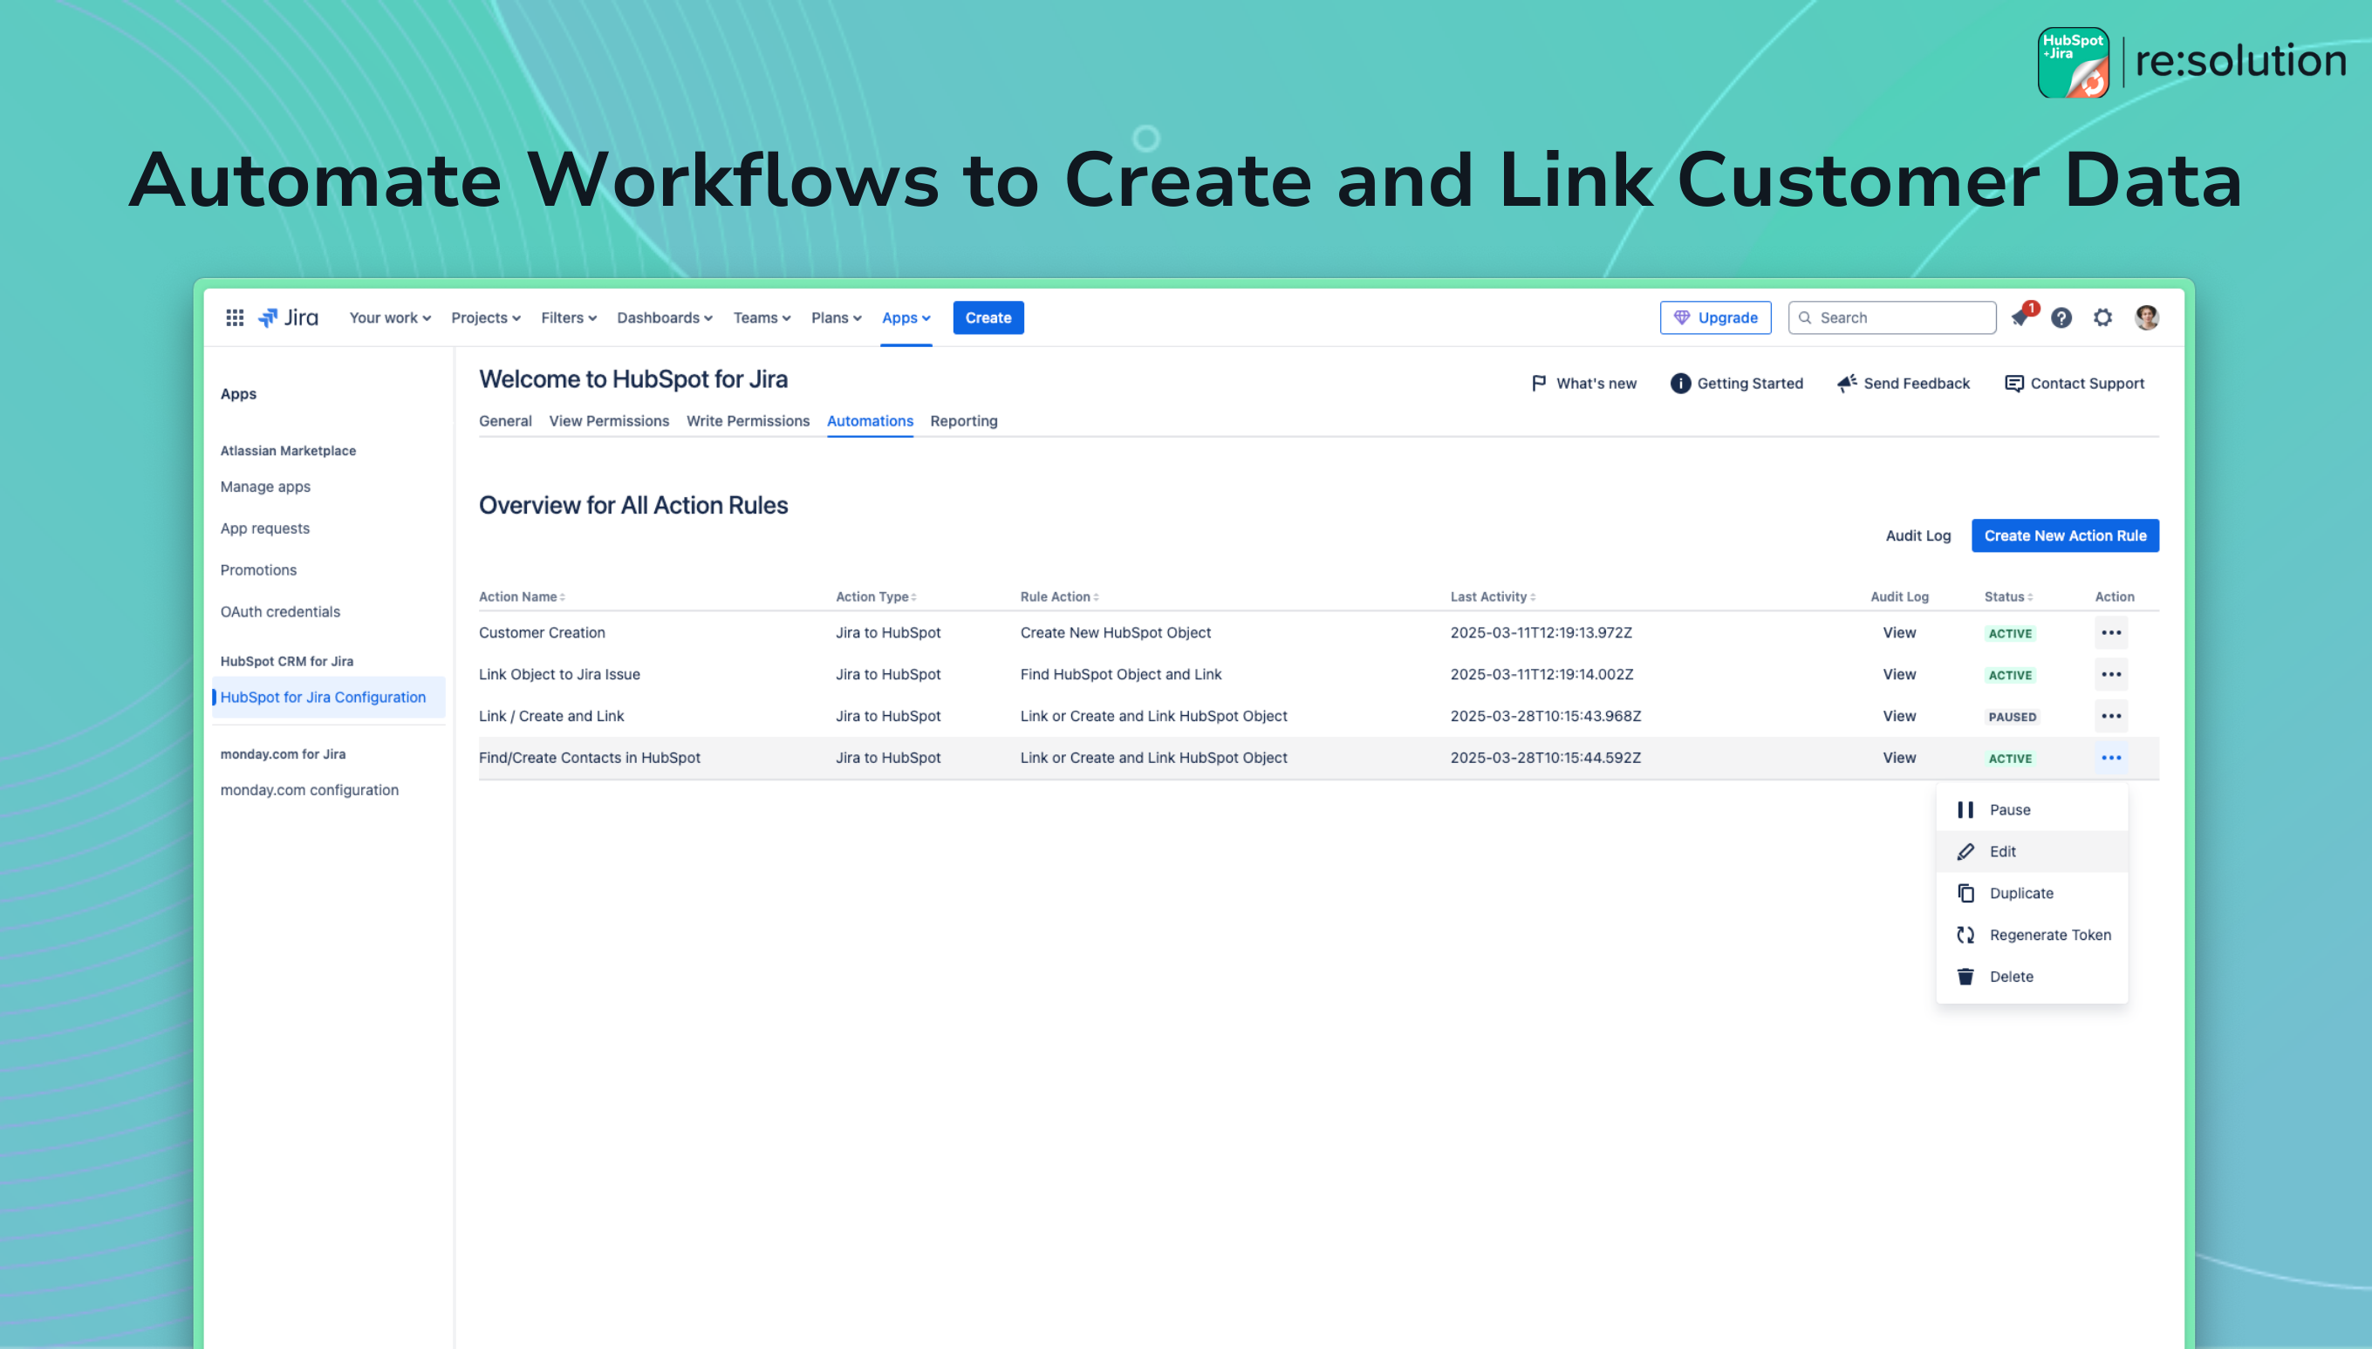Select Delete in the action menu

[2011, 977]
